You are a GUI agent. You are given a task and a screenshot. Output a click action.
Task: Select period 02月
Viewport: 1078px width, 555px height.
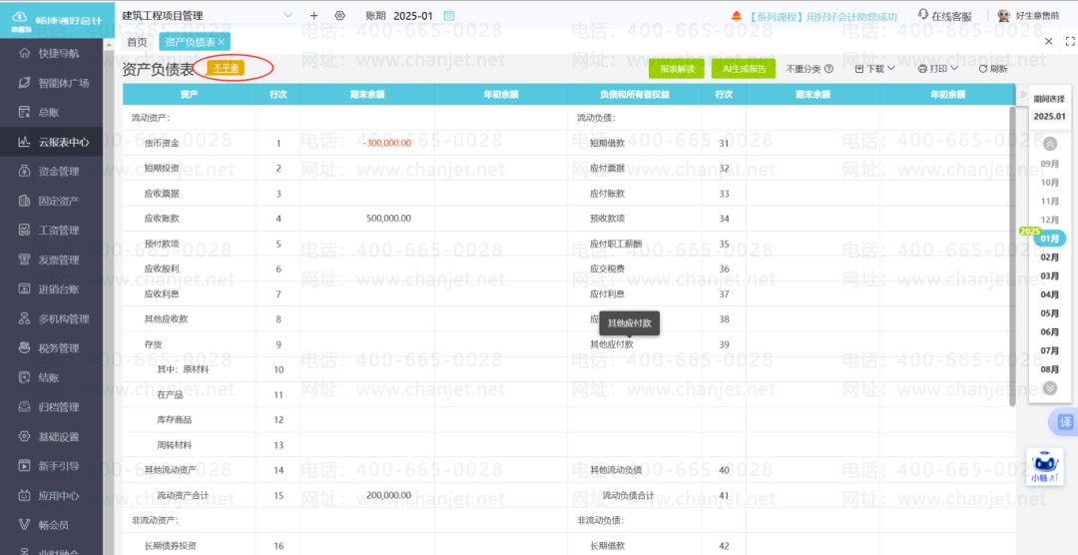click(x=1050, y=258)
